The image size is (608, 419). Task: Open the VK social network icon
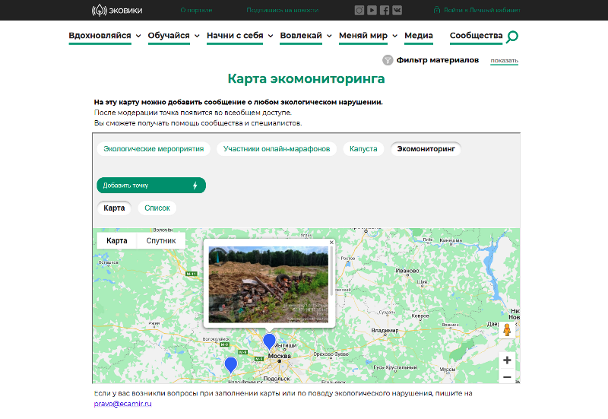397,11
